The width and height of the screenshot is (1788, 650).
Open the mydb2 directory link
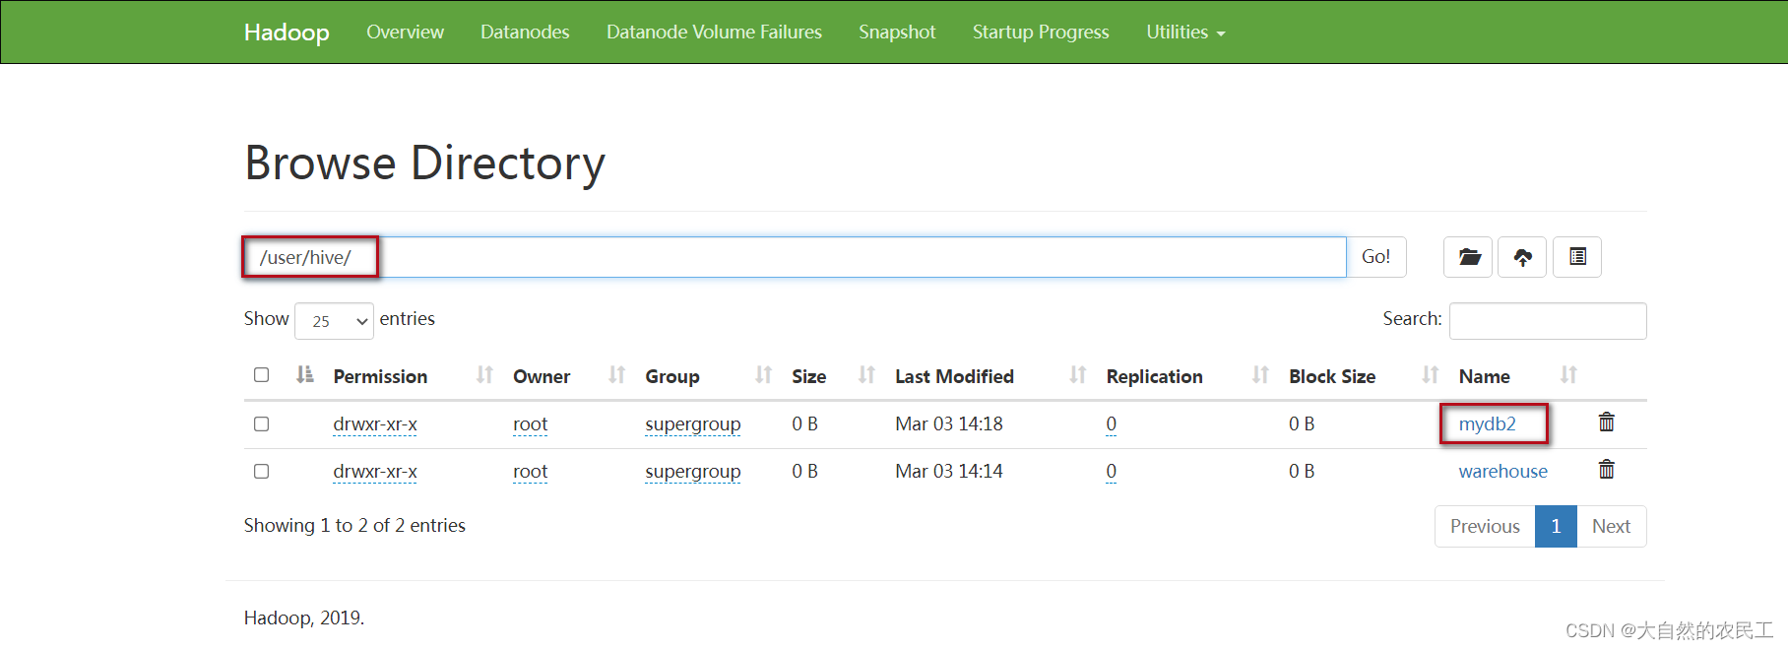[1487, 423]
